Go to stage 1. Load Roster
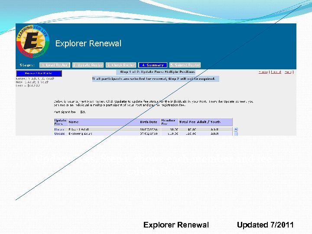 tap(55, 65)
